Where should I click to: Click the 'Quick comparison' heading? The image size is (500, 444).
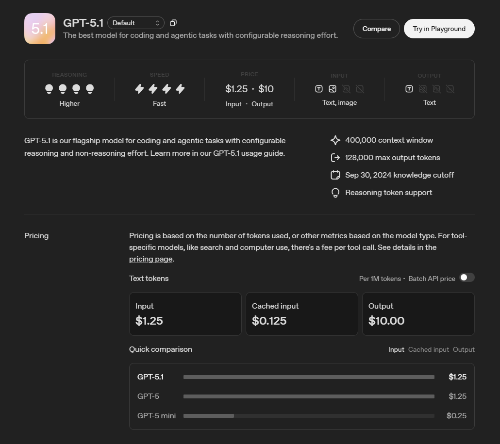point(160,349)
